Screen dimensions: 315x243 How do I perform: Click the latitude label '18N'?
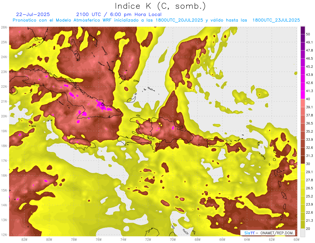click(4, 146)
